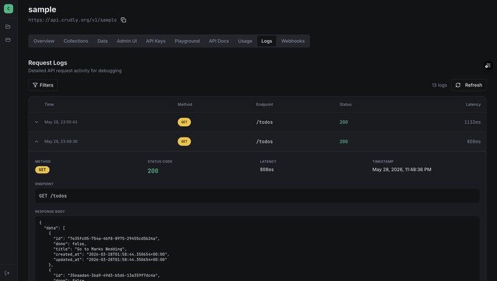The width and height of the screenshot is (497, 281).
Task: Open the Filters button
Action: pyautogui.click(x=43, y=85)
